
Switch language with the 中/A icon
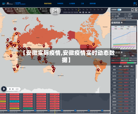pyautogui.click(x=135, y=4)
